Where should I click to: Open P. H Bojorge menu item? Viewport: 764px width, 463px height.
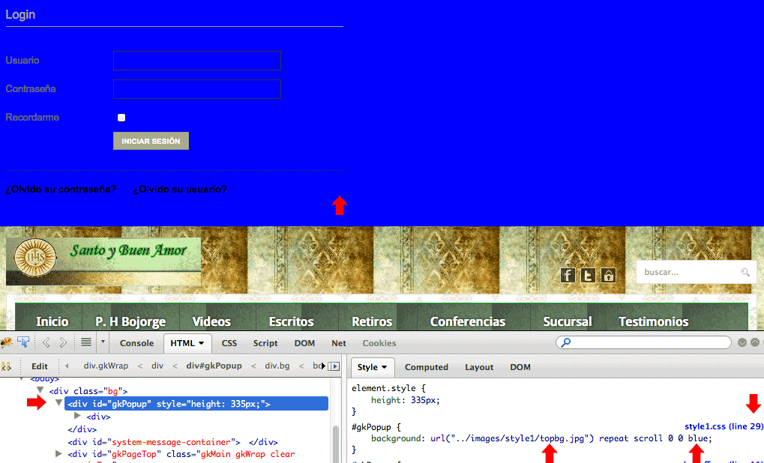coord(130,322)
